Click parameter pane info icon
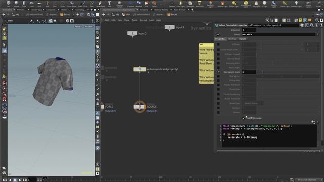The width and height of the screenshot is (324, 182). [x=316, y=25]
